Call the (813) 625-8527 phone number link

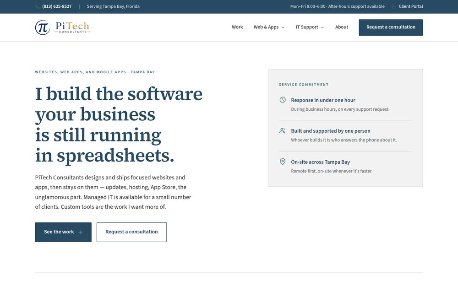57,6
